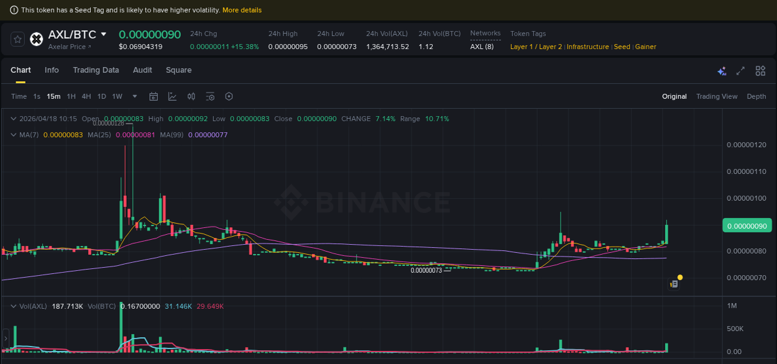Screen dimensions: 777x364
Task: Click the 24h Low value 0.00000073
Action: (x=337, y=47)
